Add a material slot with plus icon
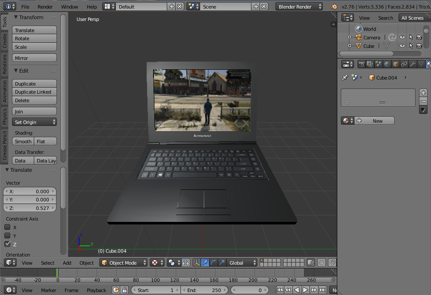 click(x=423, y=93)
